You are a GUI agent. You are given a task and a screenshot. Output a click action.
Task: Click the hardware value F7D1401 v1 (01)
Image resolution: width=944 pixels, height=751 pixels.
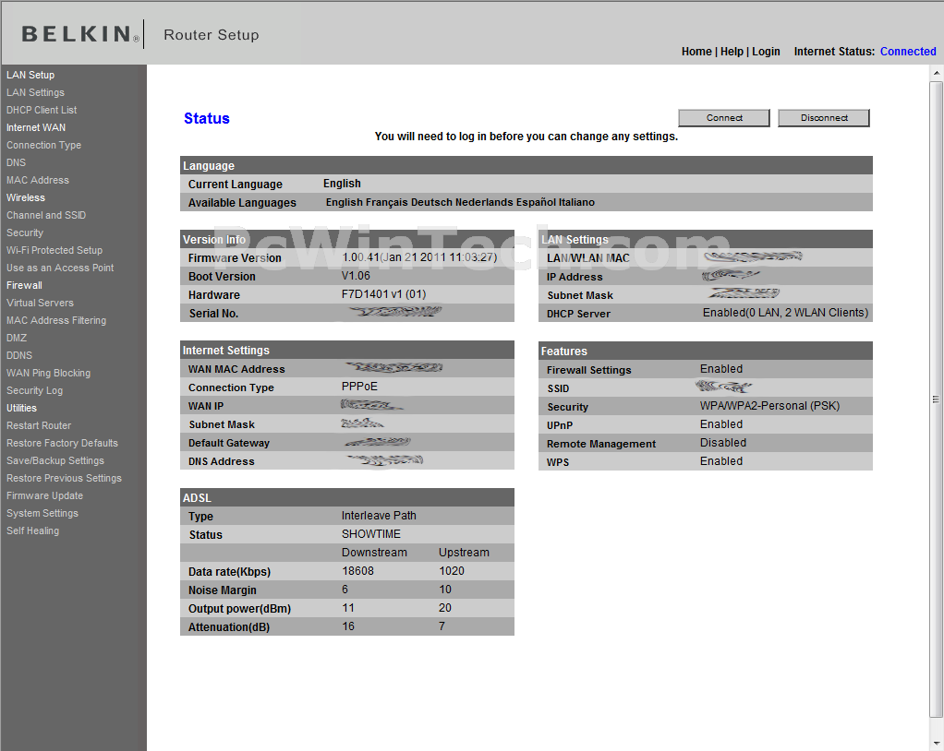383,294
